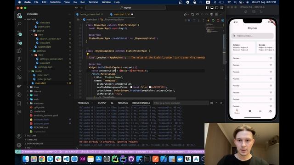Viewport: 294px width, 165px height.
Task: Close the bottom panel
Action: [x=221, y=103]
